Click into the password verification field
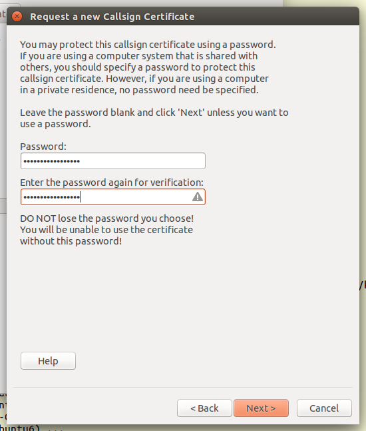Screen dimensions: 366x431 point(113,197)
